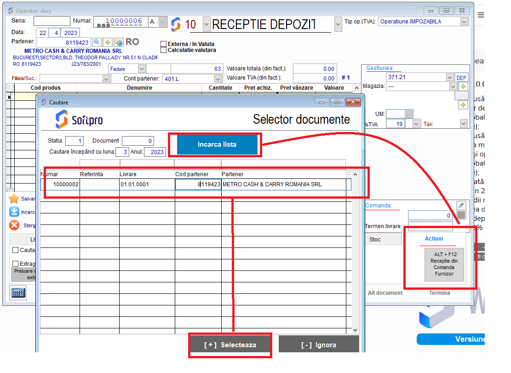
Task: Click the star Salvare icon
Action: pos(14,199)
